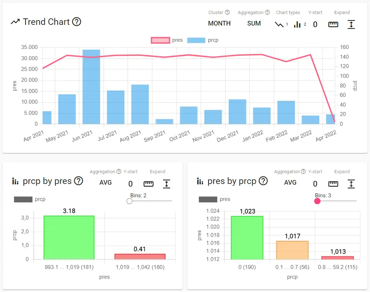
Task: Click the Bins: 2 slider handle
Action: pyautogui.click(x=129, y=201)
